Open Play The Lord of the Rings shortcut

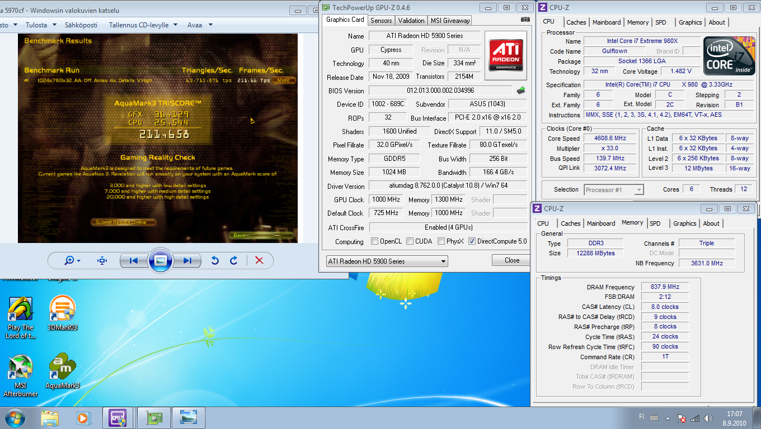(20, 318)
